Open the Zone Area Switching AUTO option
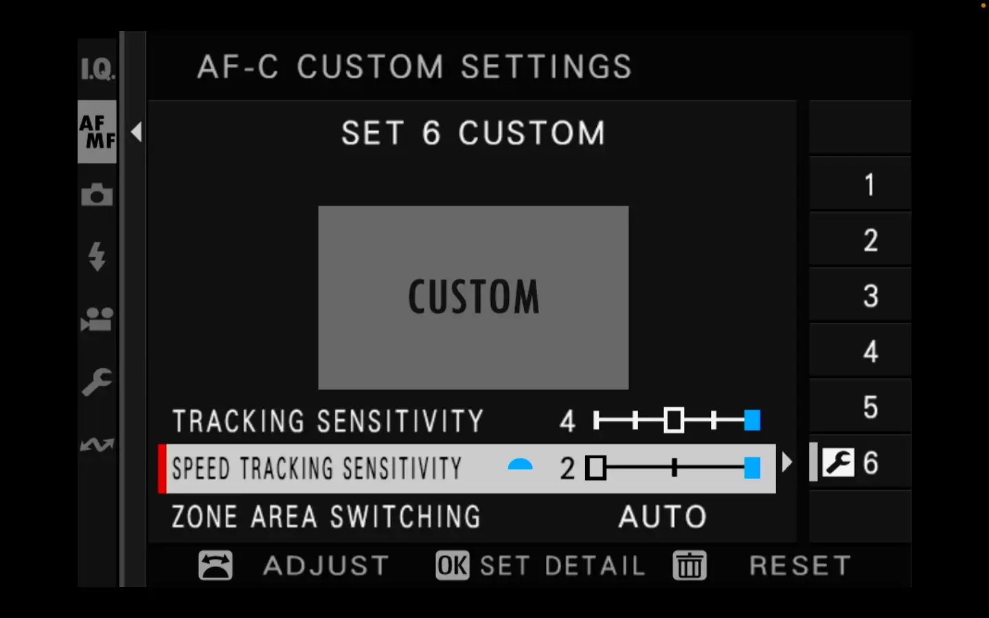This screenshot has height=618, width=989. pyautogui.click(x=662, y=517)
